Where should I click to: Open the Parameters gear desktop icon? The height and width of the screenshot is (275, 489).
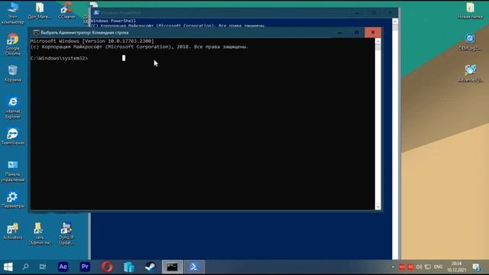click(x=12, y=199)
